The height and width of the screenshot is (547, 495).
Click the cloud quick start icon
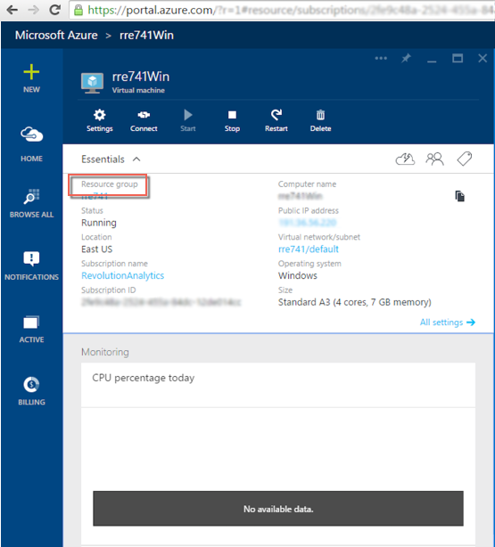tap(405, 159)
